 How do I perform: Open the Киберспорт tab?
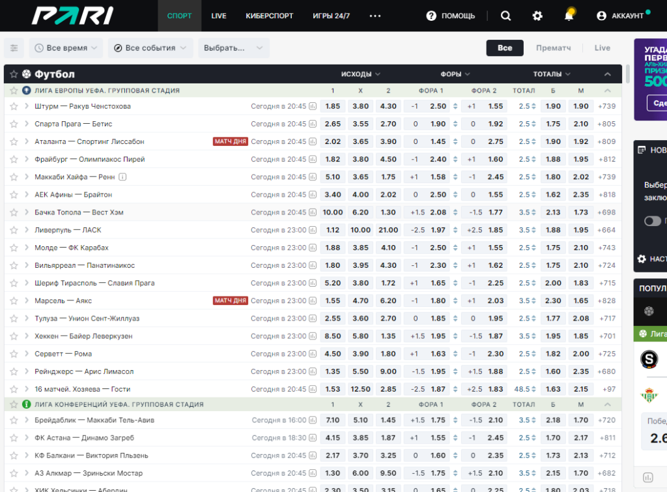pos(269,16)
